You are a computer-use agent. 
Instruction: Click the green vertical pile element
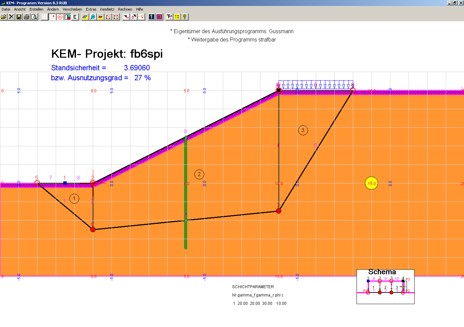[x=186, y=192]
